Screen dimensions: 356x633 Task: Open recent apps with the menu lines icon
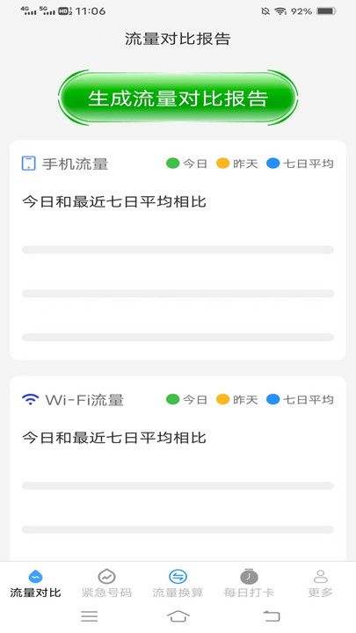(x=89, y=616)
